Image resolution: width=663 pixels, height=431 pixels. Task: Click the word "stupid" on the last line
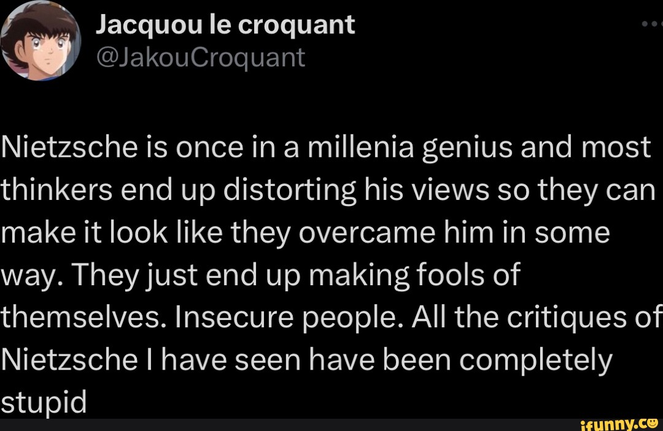[44, 404]
